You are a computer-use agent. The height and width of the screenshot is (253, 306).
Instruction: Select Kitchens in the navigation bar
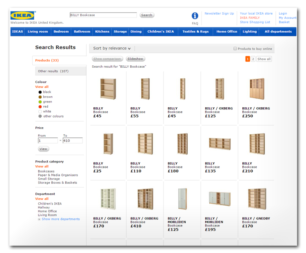click(102, 32)
